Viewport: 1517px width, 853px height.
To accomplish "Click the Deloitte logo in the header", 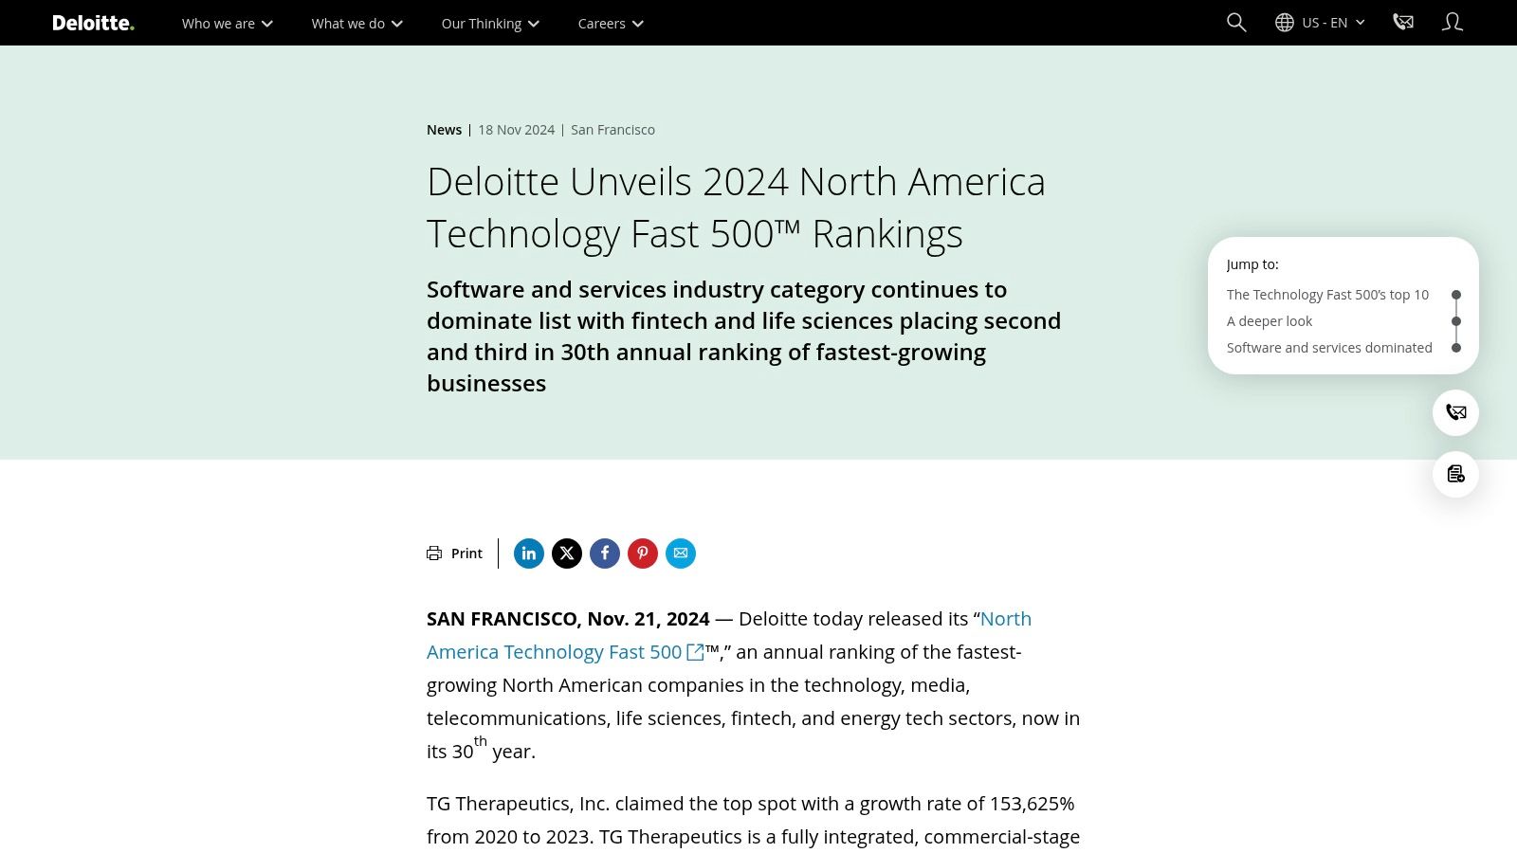I will (x=92, y=22).
